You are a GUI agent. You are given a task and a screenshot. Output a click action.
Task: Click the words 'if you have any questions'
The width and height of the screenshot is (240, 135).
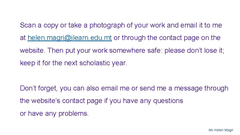point(144,101)
